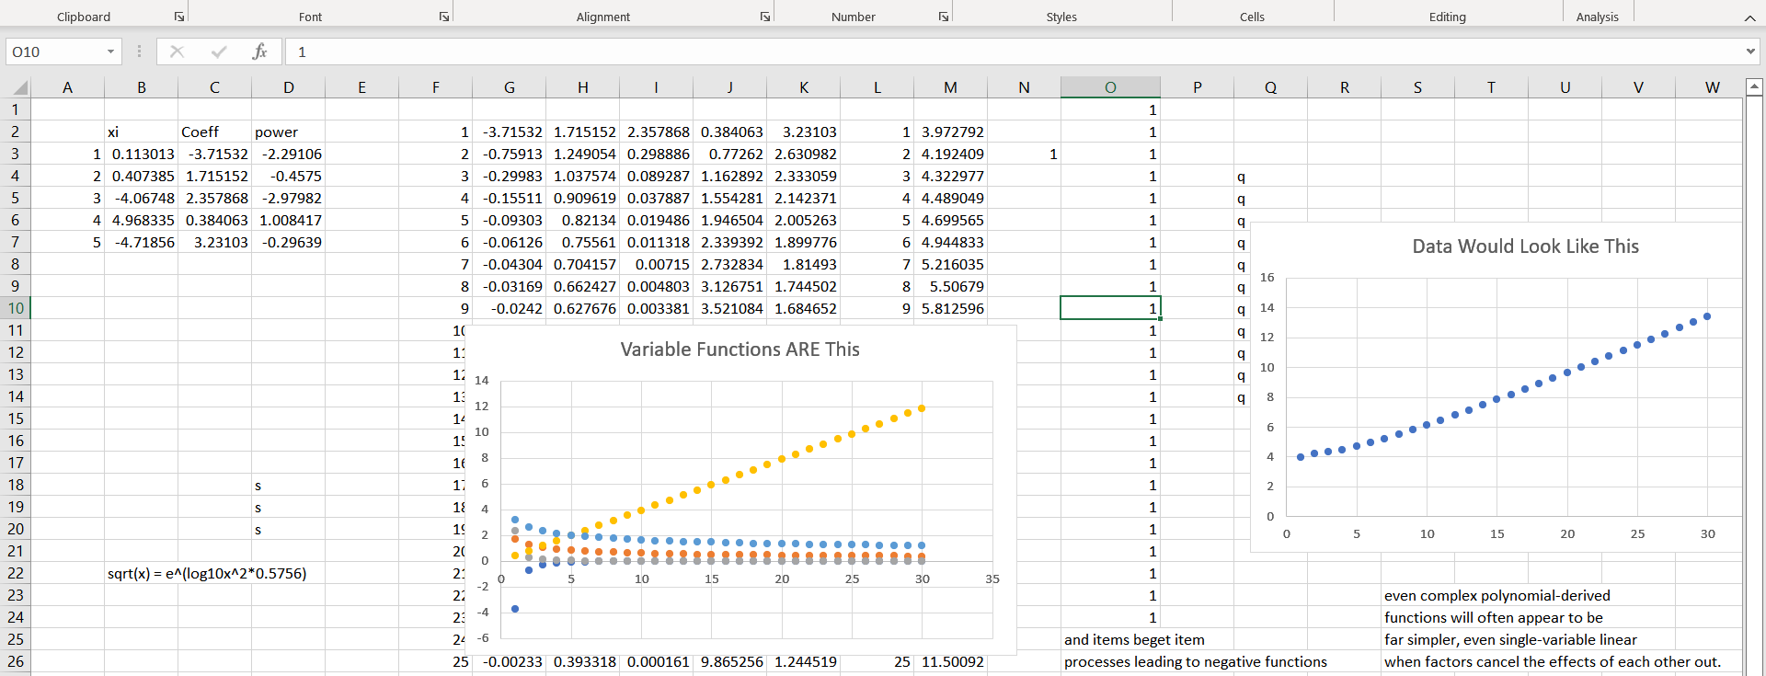Viewport: 1766px width, 676px height.
Task: Select column Q by its header
Action: pos(1270,87)
